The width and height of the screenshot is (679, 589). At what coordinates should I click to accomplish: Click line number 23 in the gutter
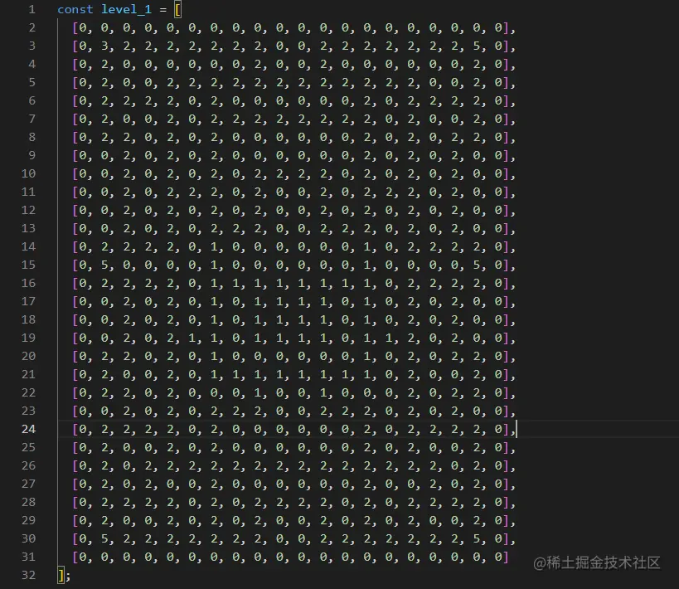pyautogui.click(x=28, y=411)
